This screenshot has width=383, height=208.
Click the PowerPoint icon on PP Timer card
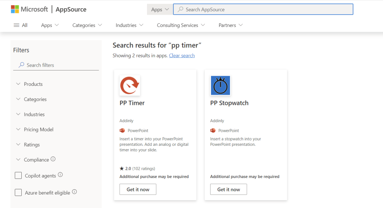(122, 130)
